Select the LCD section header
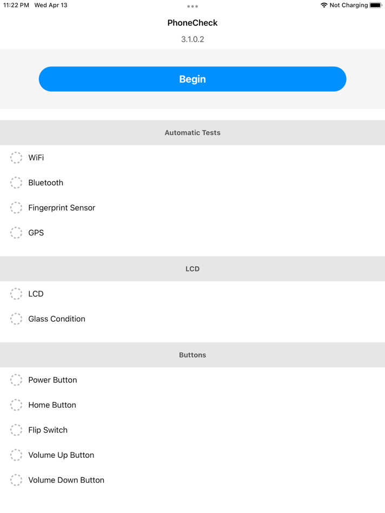The height and width of the screenshot is (513, 385). 192,268
